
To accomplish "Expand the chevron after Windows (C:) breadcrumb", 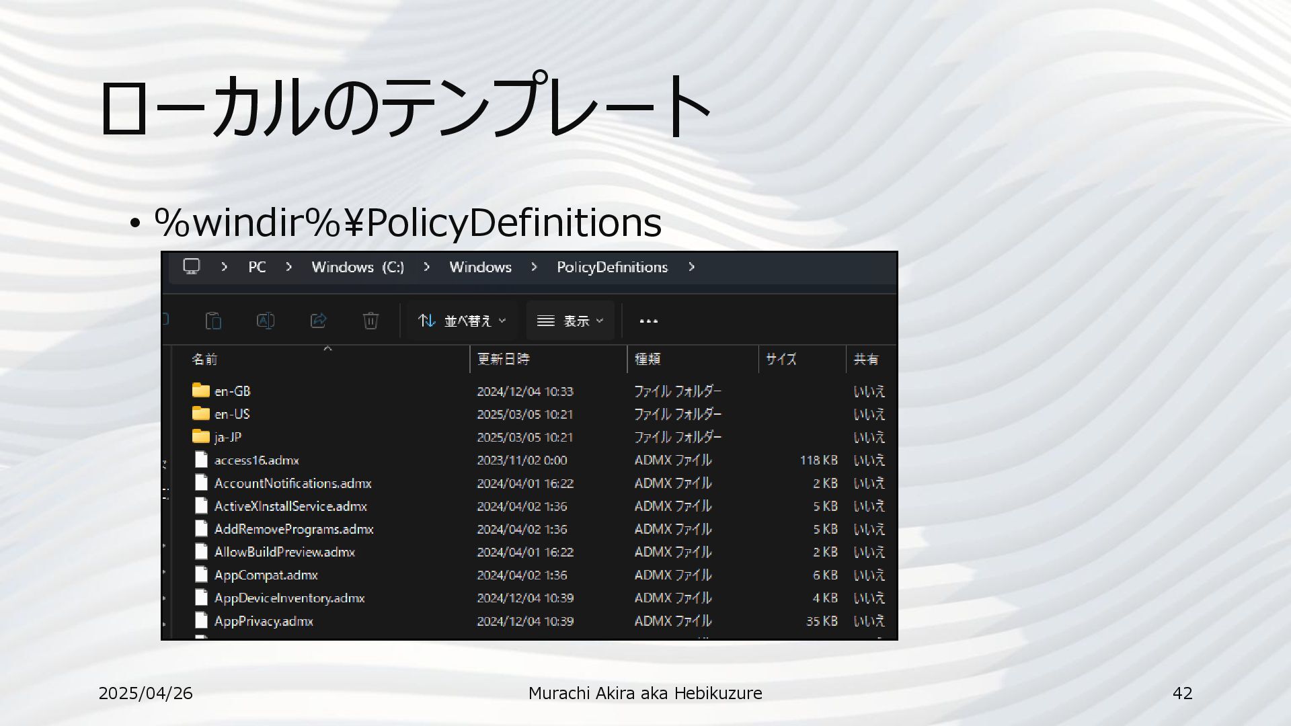I will [426, 267].
